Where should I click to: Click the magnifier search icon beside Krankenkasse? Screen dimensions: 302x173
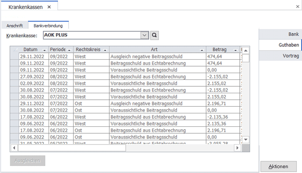(154, 35)
